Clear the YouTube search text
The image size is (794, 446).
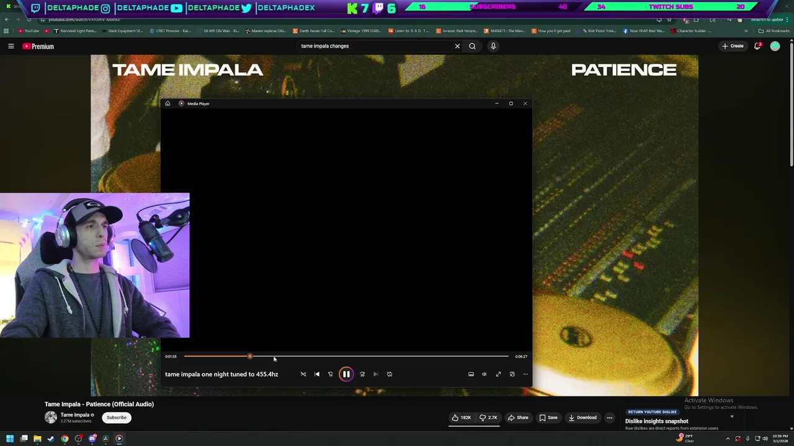[457, 46]
